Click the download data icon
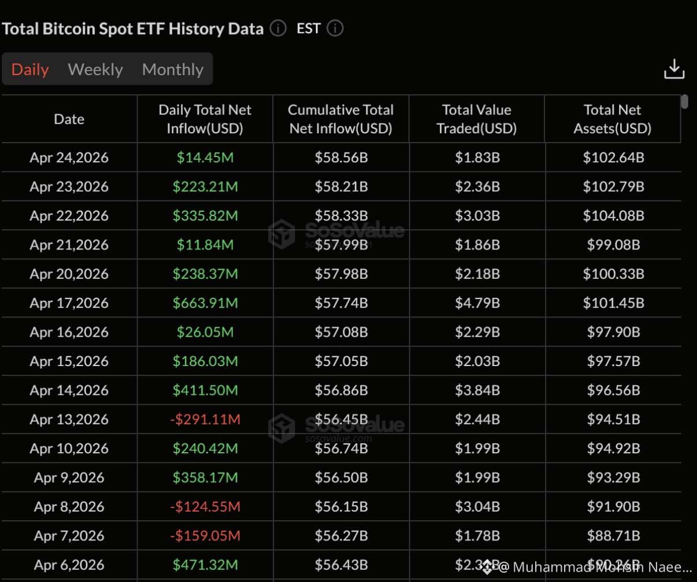This screenshot has width=697, height=582. [x=674, y=69]
